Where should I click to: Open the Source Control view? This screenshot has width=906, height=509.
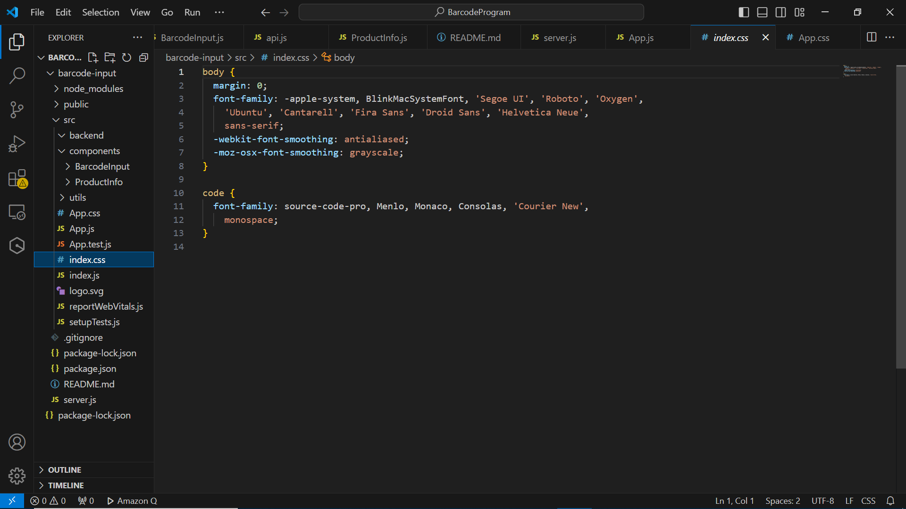click(x=17, y=109)
